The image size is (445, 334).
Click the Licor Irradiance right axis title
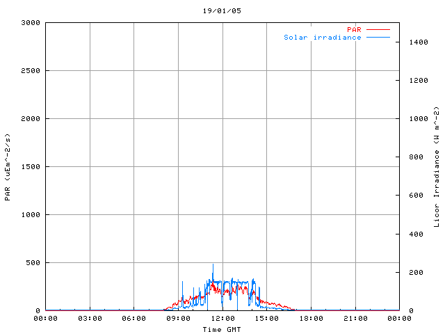(x=437, y=167)
